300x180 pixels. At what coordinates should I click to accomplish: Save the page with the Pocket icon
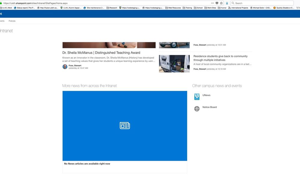pyautogui.click(x=217, y=3)
